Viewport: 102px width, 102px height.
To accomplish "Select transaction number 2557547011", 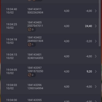I will pyautogui.click(x=35, y=26).
